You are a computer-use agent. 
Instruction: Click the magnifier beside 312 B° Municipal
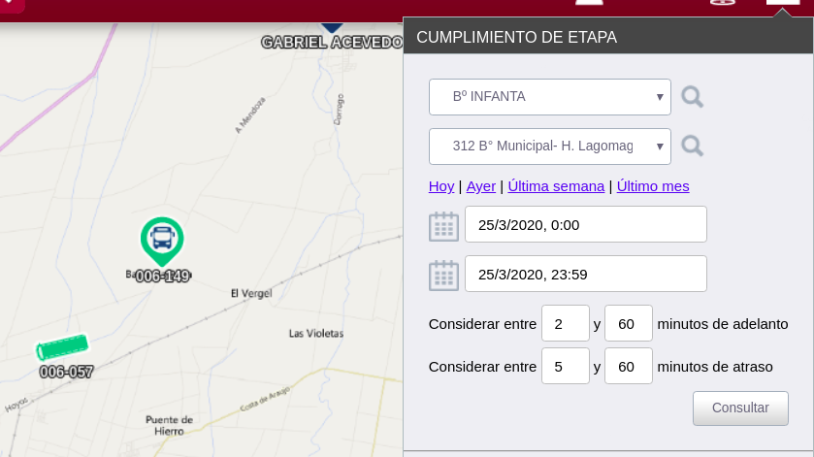click(x=692, y=147)
